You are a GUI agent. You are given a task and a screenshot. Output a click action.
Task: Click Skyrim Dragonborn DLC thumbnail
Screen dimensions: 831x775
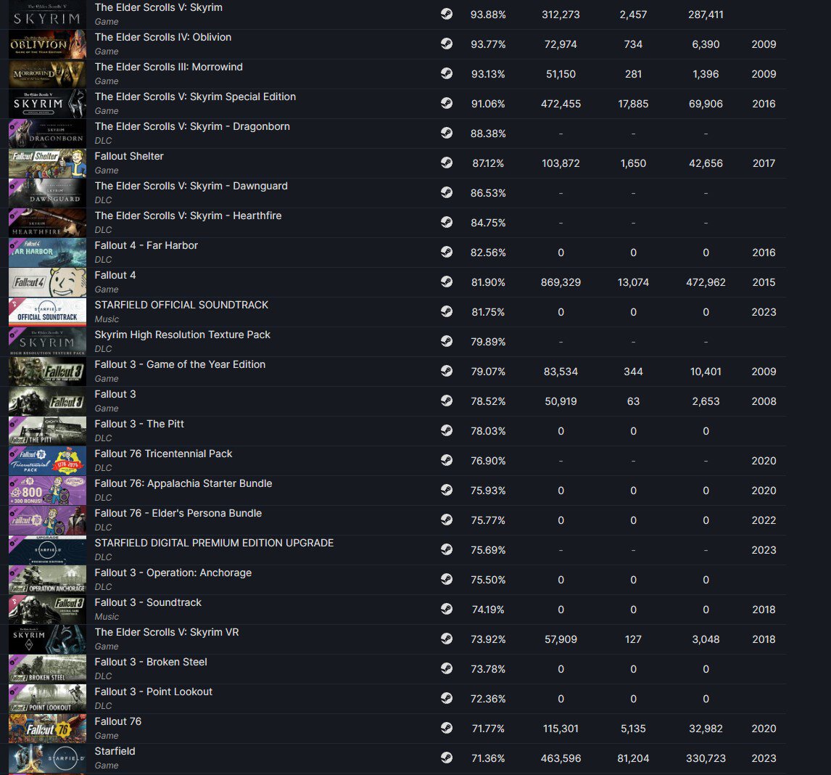tap(47, 133)
